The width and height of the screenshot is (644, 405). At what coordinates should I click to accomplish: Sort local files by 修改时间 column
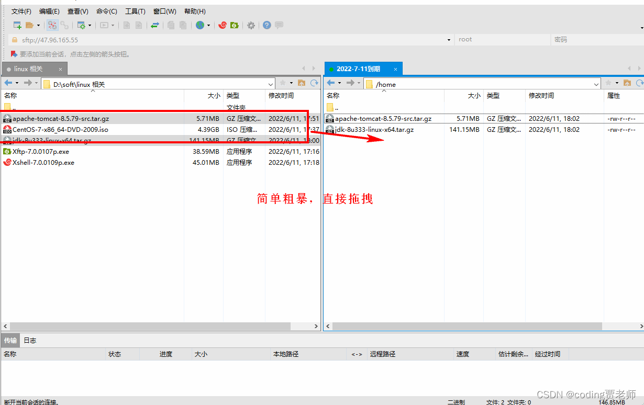point(293,96)
